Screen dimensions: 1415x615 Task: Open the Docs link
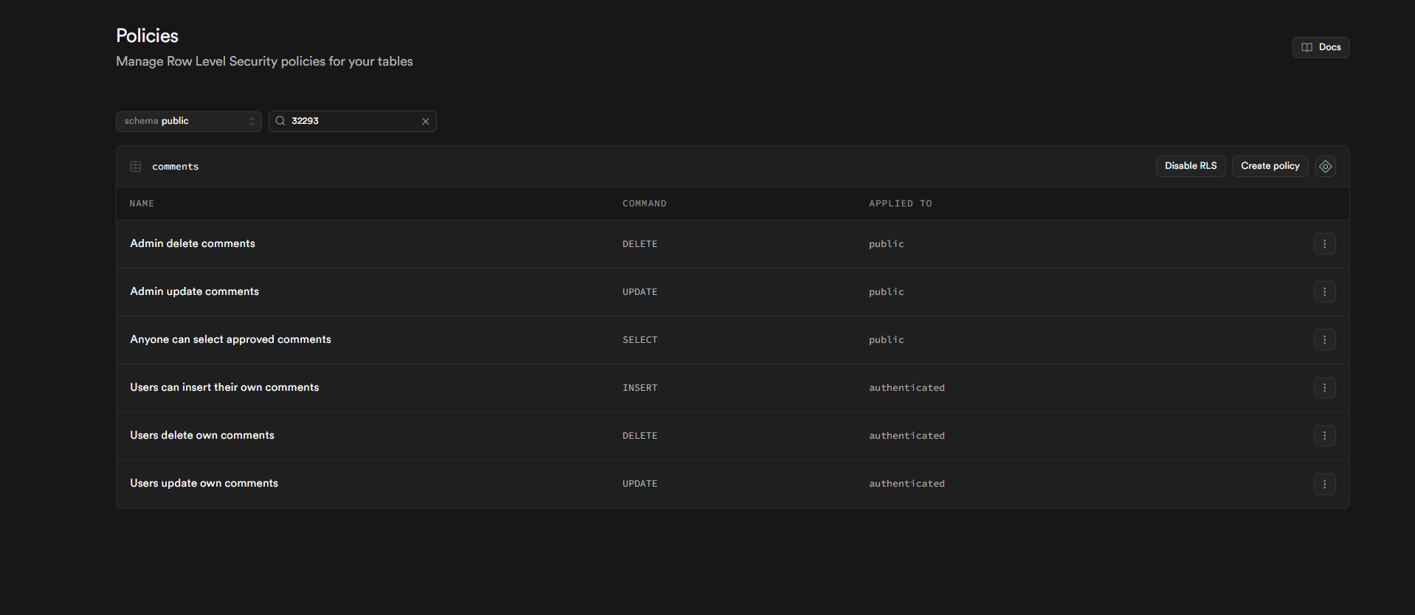point(1321,47)
